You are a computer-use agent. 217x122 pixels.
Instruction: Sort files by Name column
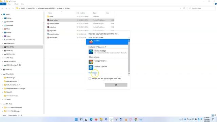pos(51,13)
